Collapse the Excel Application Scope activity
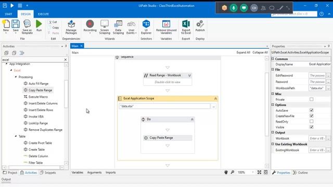Screen dimensions: 333x187 215,99
